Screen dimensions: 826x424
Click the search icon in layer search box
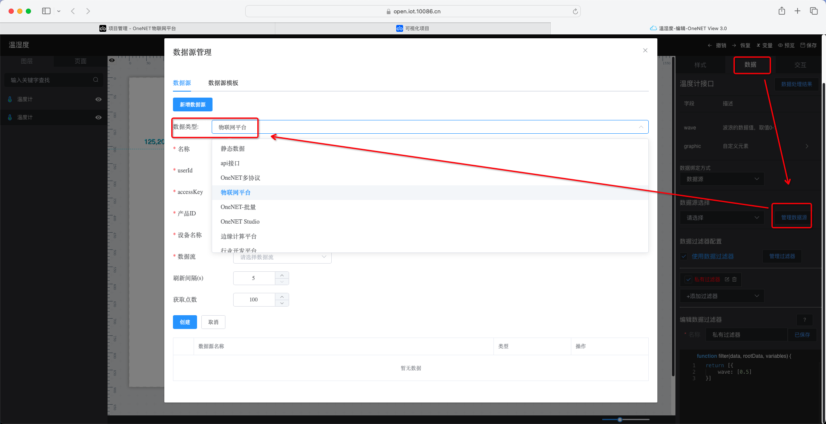point(96,80)
